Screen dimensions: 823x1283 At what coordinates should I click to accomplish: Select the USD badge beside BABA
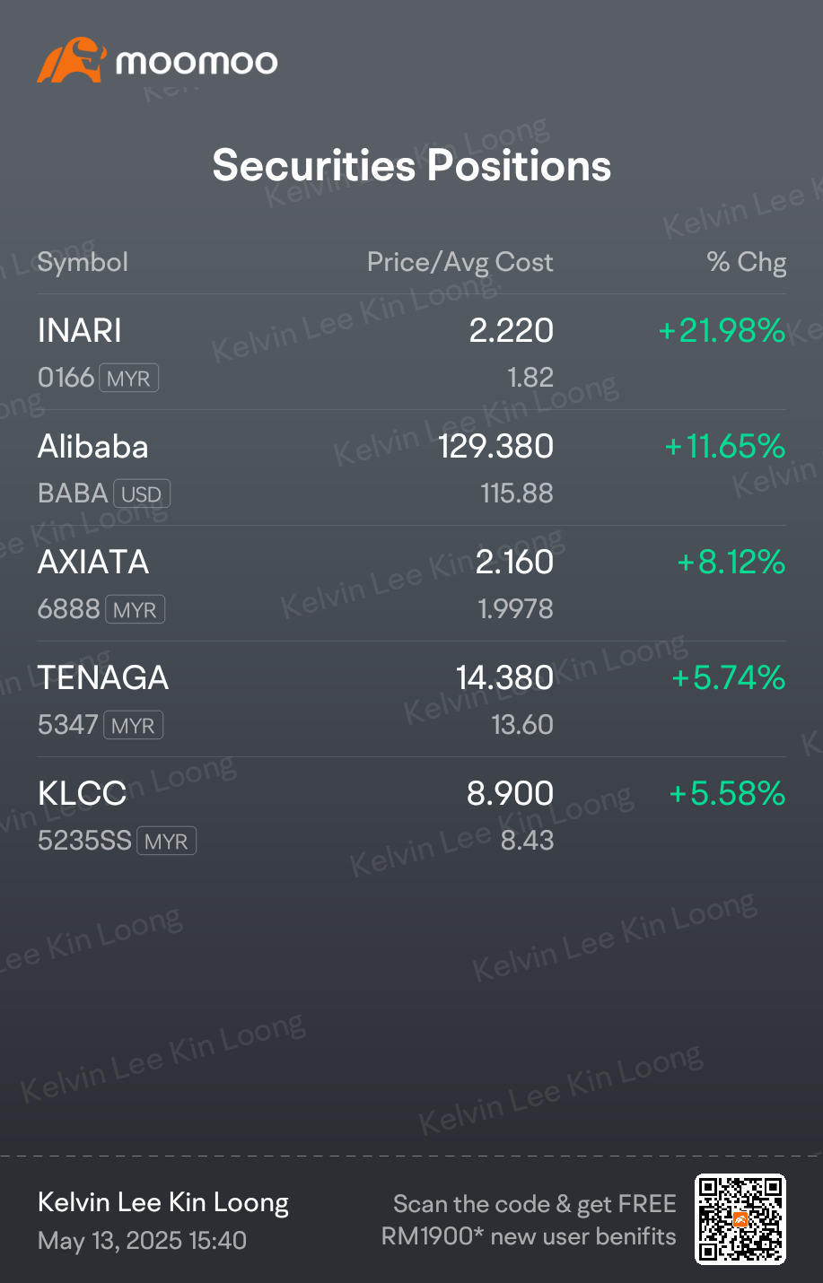(141, 494)
